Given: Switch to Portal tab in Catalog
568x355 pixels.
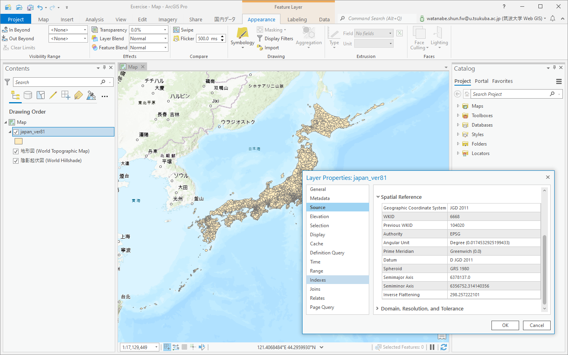Looking at the screenshot, I should [x=481, y=81].
